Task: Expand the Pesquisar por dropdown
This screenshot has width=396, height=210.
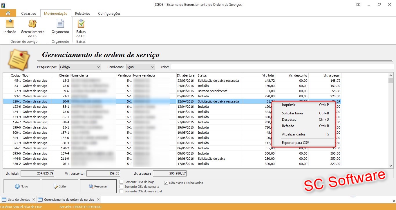Action: (80, 67)
